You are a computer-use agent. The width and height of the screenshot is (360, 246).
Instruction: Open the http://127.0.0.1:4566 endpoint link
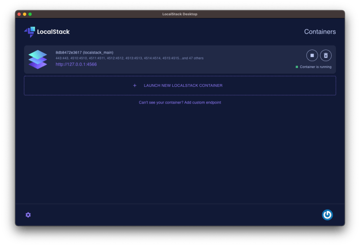[x=76, y=64]
